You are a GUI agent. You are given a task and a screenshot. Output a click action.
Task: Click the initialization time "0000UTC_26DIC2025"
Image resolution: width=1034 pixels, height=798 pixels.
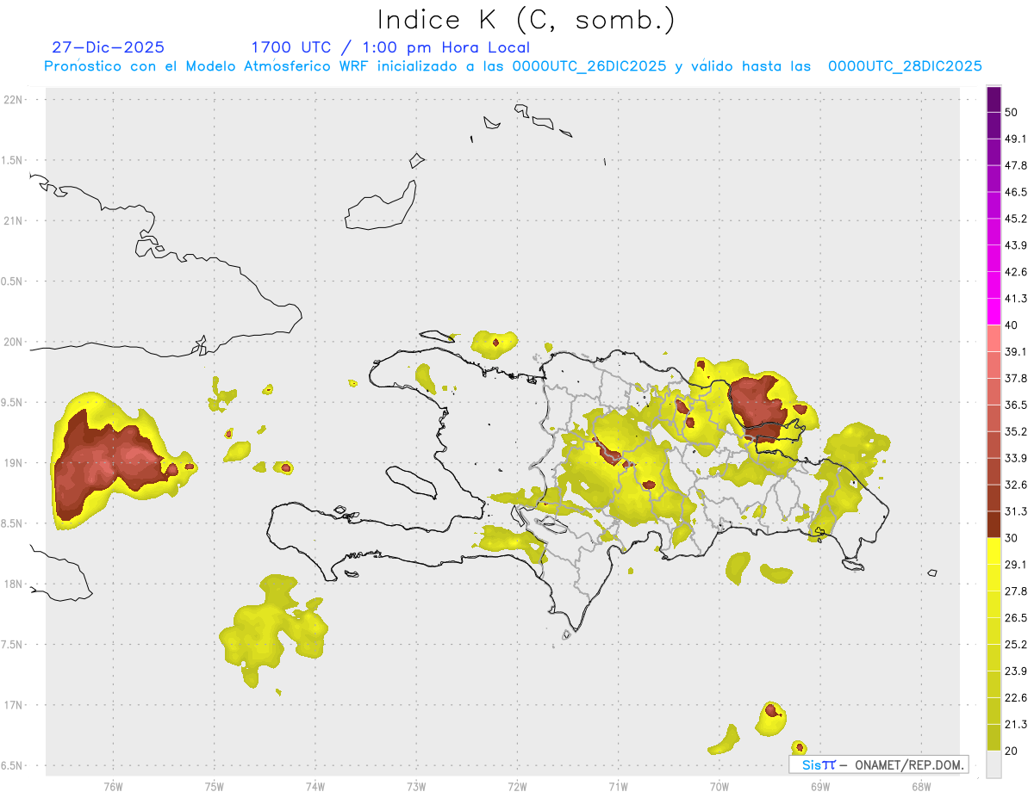[589, 65]
